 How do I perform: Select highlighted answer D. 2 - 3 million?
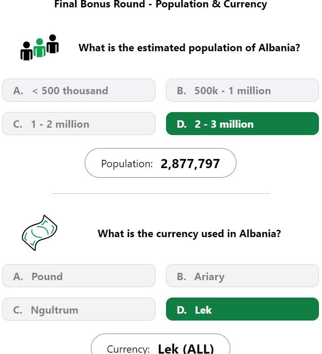[x=242, y=124]
